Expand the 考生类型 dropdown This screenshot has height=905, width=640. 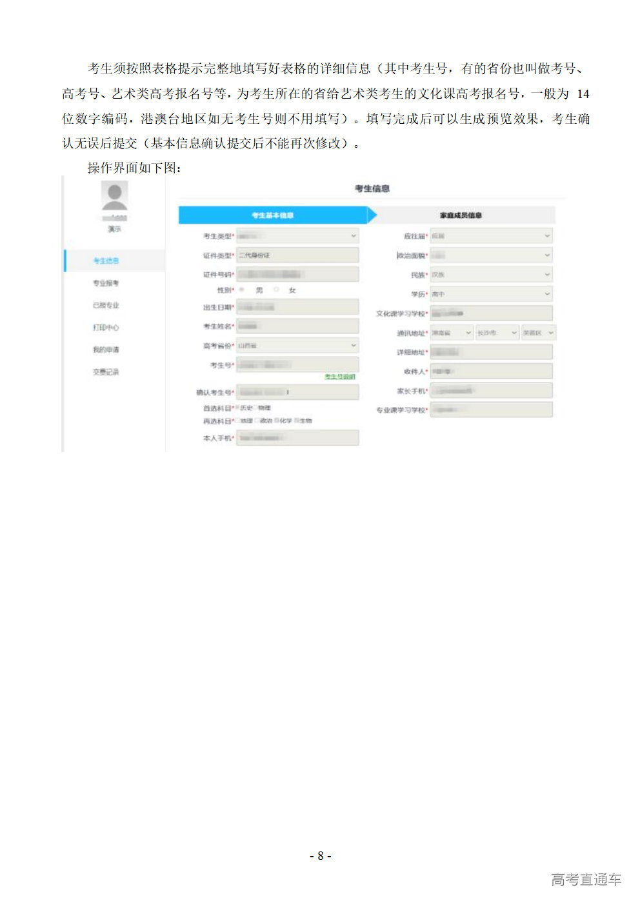297,236
